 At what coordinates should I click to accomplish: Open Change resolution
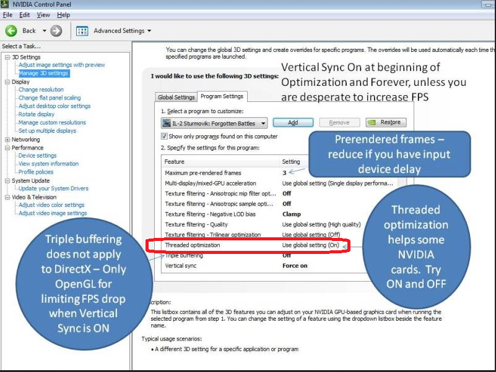point(41,90)
